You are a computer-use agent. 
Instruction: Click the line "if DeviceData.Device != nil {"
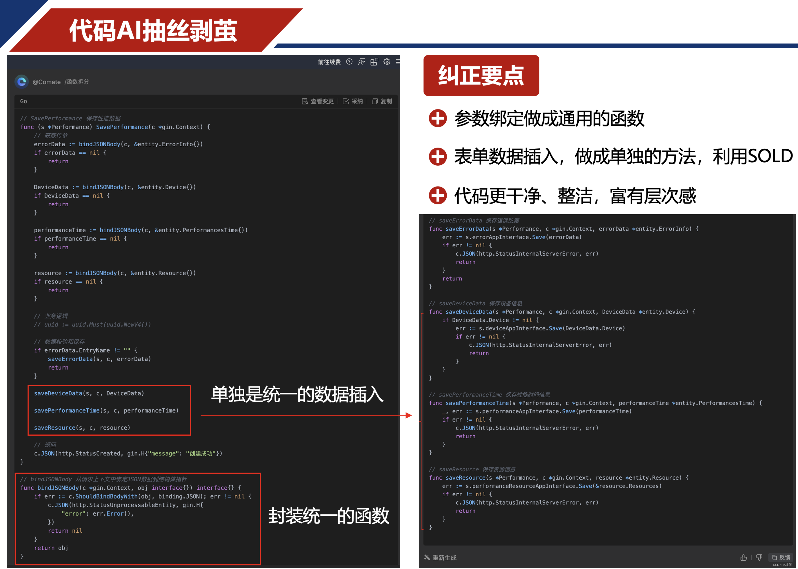[x=490, y=320]
